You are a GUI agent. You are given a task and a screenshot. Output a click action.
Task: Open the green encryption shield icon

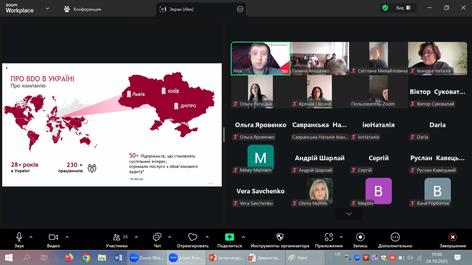(385, 8)
